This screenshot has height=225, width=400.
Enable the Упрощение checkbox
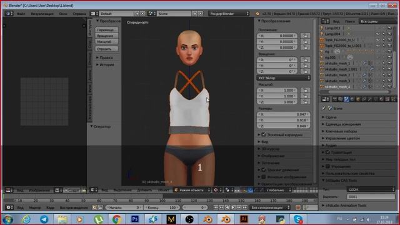tap(327, 166)
